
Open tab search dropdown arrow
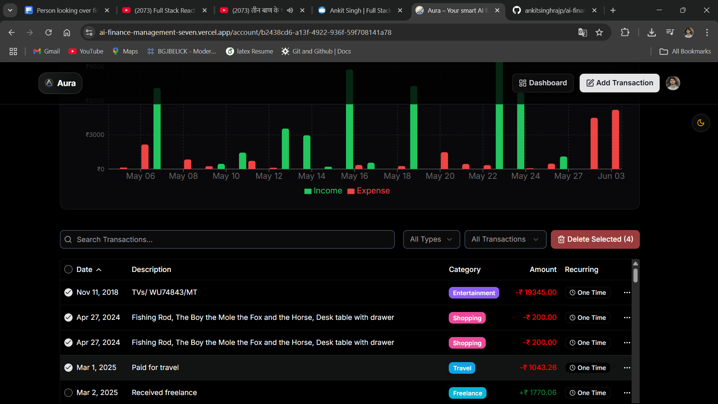(10, 10)
